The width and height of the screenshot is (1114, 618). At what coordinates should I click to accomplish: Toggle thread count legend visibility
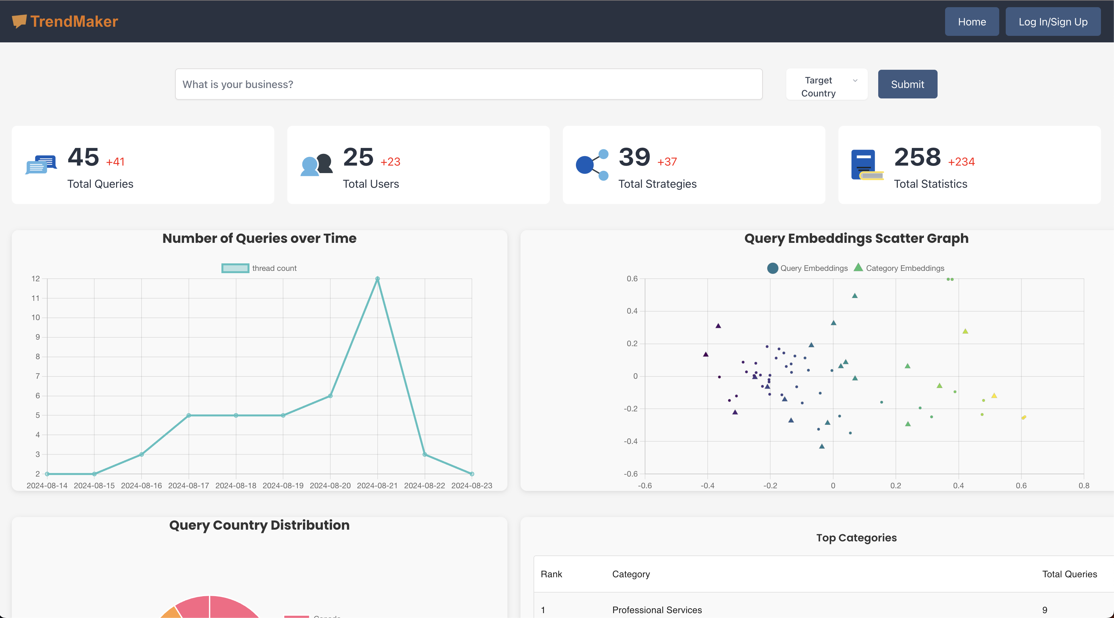coord(274,268)
